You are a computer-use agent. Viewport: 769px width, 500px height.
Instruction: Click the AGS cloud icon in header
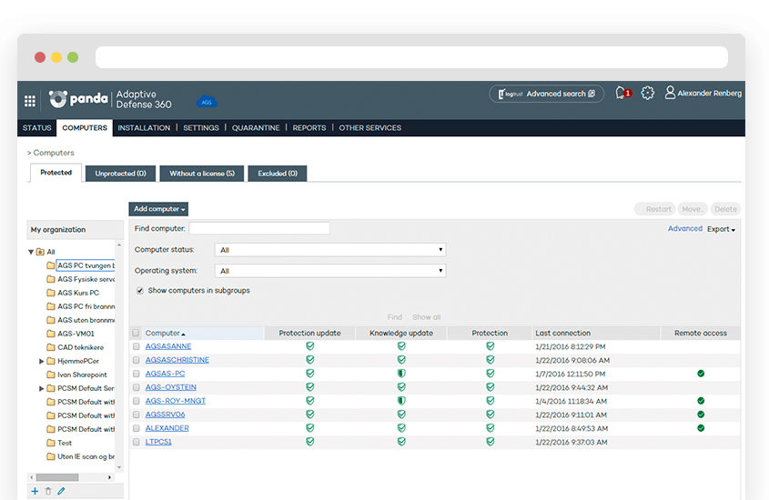[x=207, y=102]
